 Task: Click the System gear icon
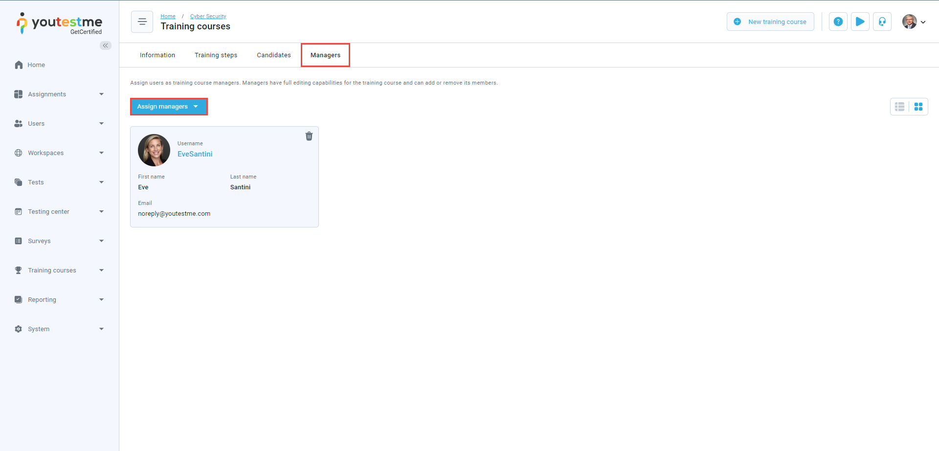point(19,329)
